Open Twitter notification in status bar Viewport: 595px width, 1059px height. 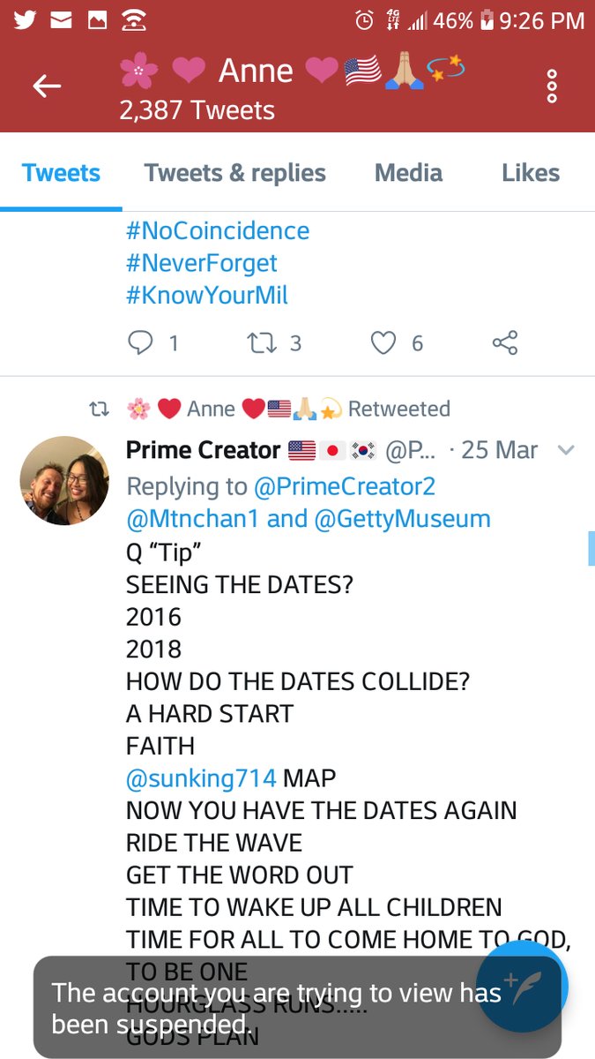click(25, 19)
